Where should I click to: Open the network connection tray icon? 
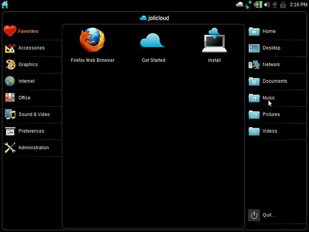coord(248,4)
